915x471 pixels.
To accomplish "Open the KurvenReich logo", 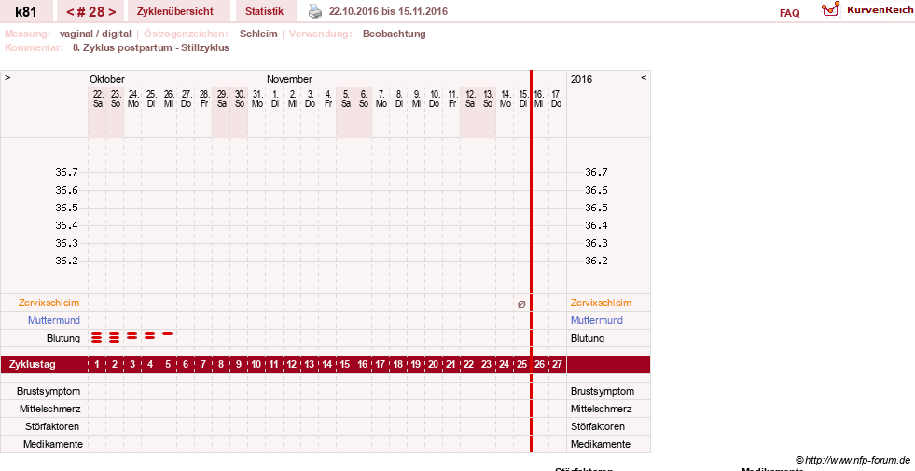I will click(x=867, y=9).
